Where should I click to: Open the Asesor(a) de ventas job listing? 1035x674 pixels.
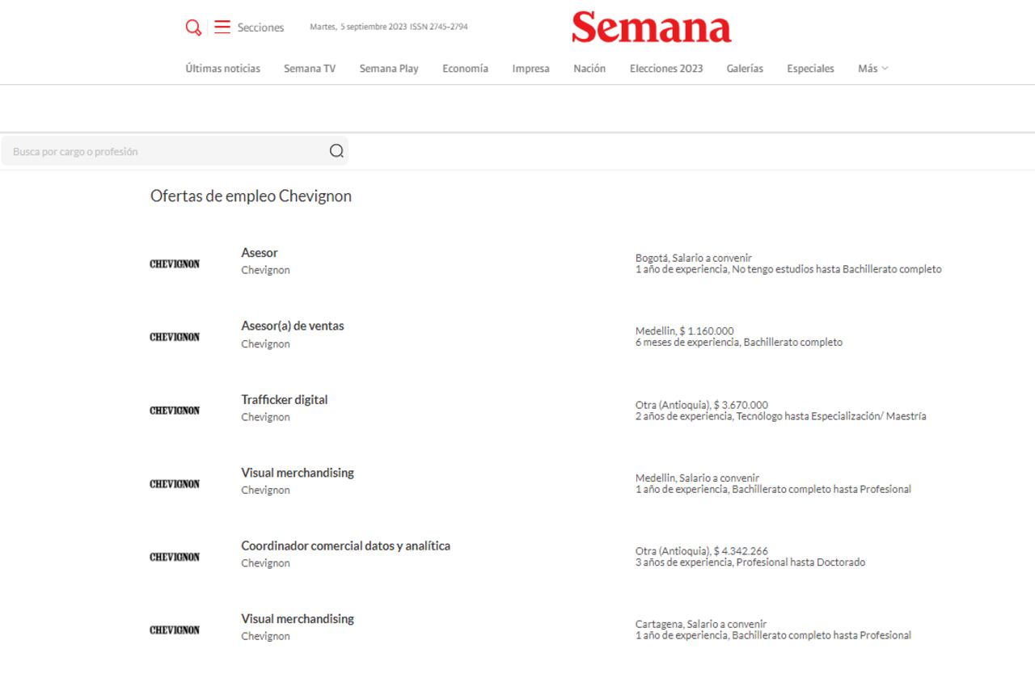292,325
